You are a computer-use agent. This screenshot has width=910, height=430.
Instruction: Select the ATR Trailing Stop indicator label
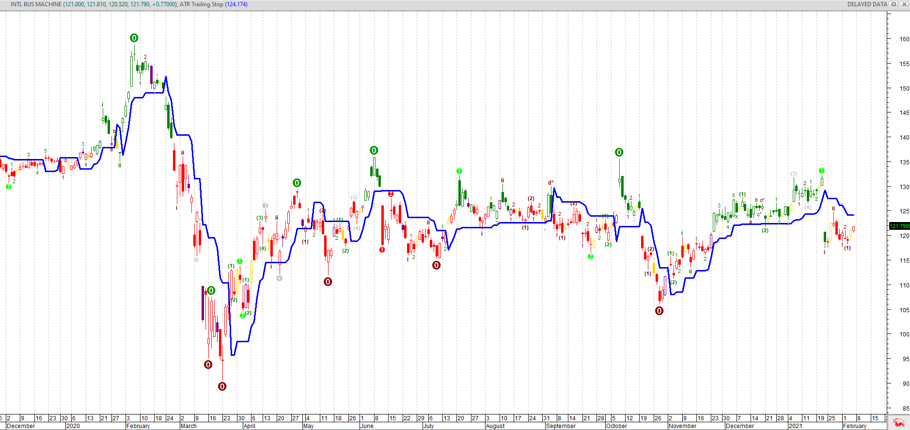201,4
